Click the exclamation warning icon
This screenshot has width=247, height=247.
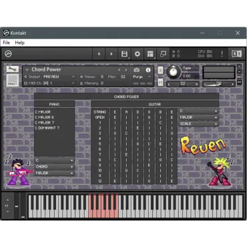(x=222, y=53)
